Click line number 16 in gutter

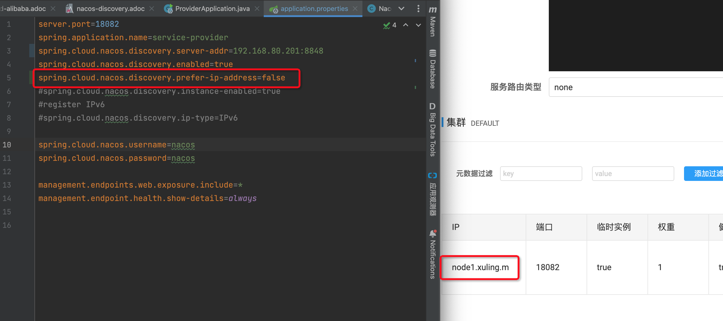[7, 225]
